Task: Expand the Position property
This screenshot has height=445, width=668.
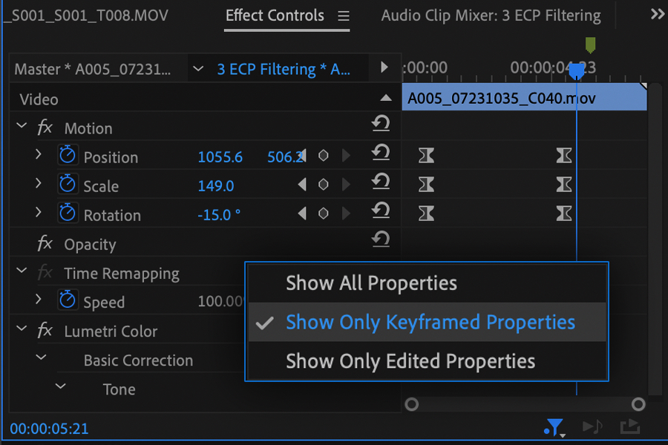Action: pos(38,155)
